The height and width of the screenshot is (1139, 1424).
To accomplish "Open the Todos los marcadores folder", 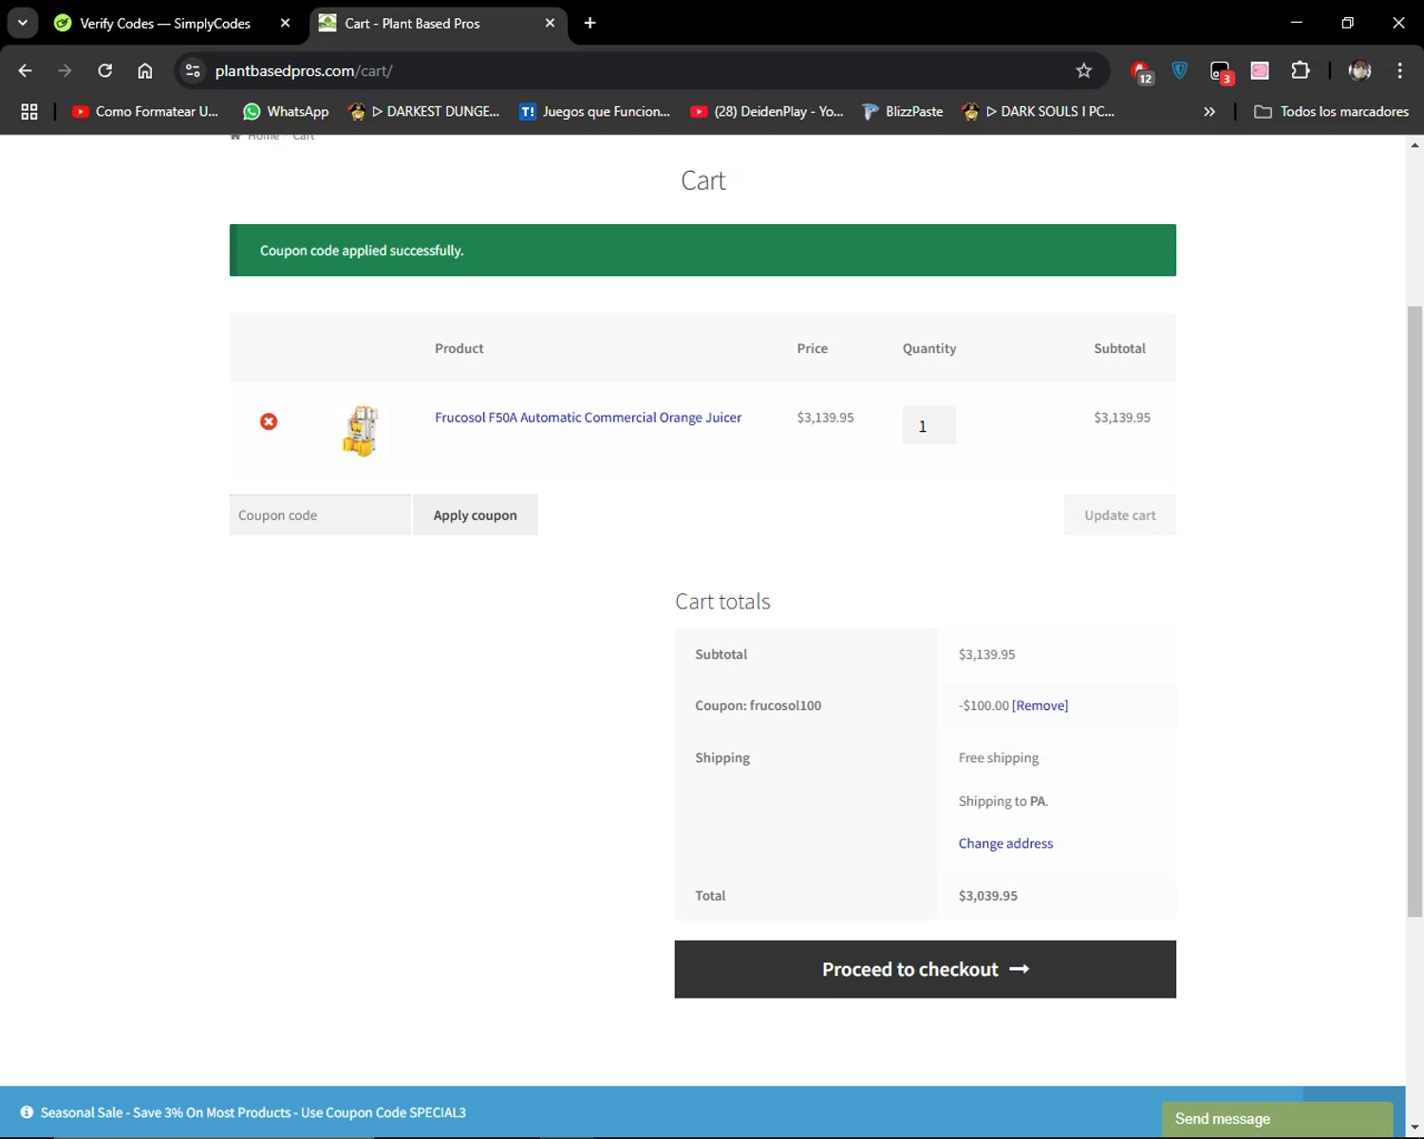I will [x=1331, y=111].
